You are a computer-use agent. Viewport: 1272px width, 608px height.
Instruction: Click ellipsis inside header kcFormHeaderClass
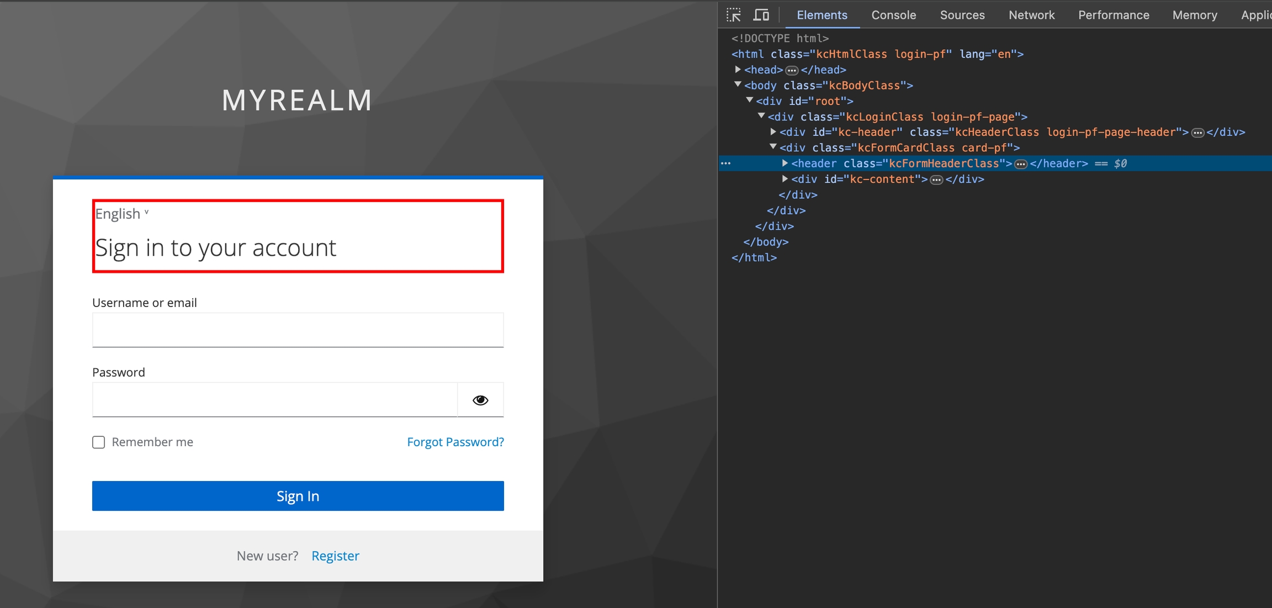(x=1021, y=164)
